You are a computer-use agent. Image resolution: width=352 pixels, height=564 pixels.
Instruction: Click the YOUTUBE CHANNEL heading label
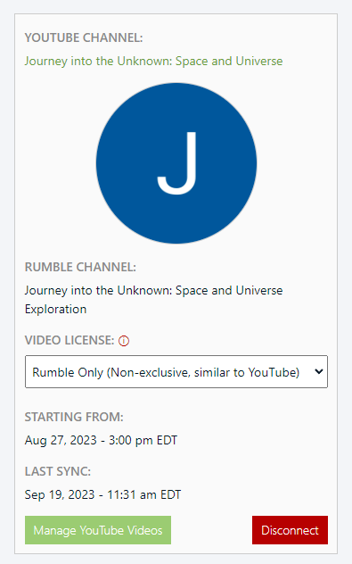84,37
